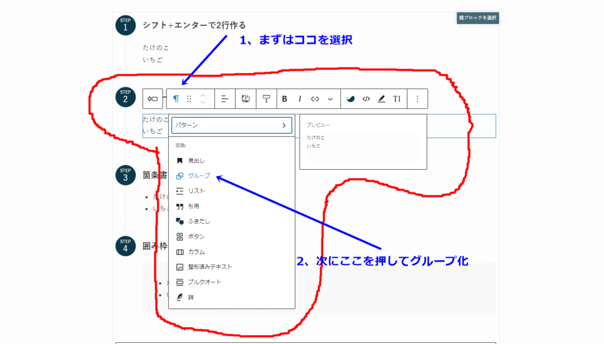Click the inline code icon
604x344 pixels.
(366, 99)
